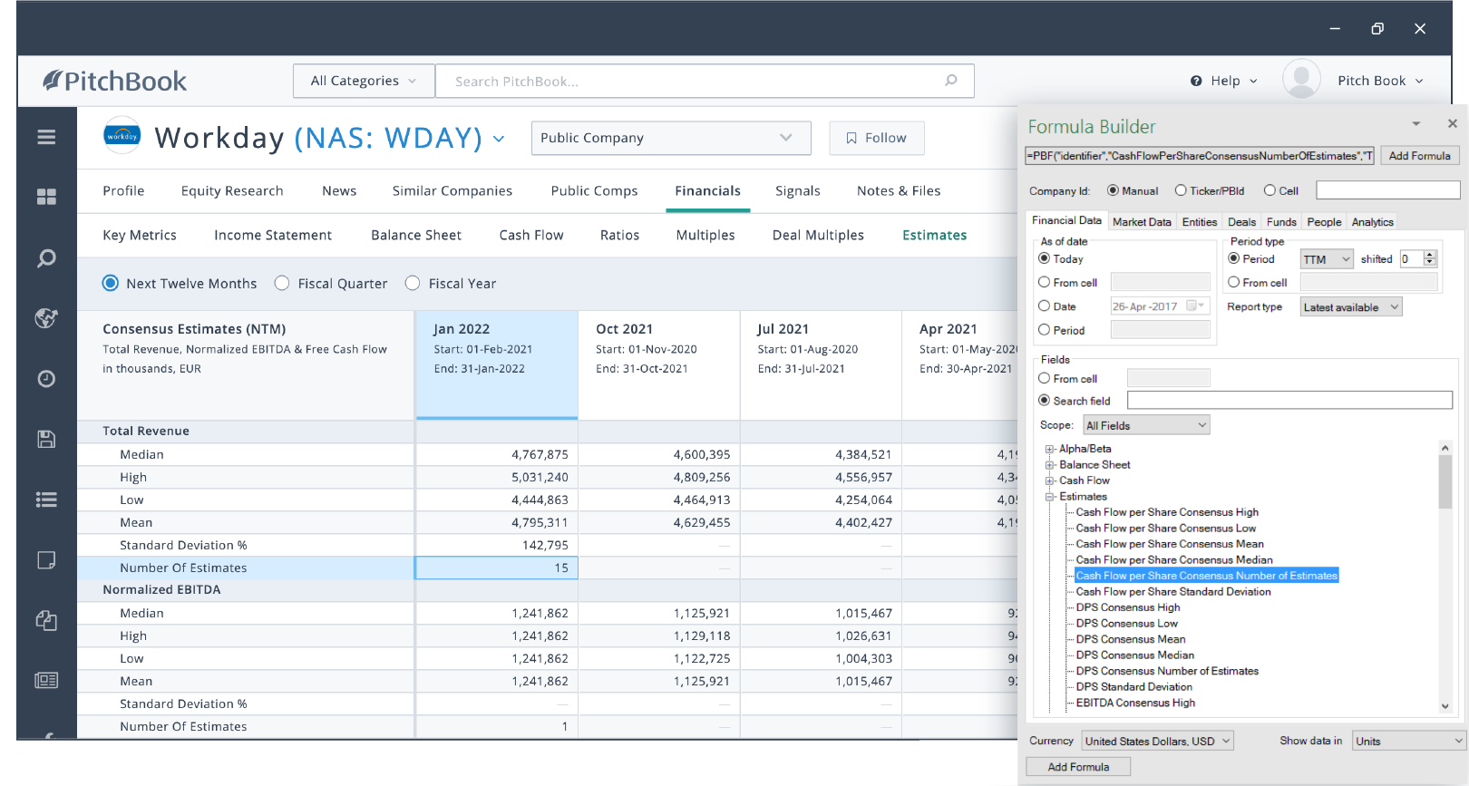Viewport: 1469px width, 786px height.
Task: Open the dashboard grid icon in sidebar
Action: coord(46,197)
